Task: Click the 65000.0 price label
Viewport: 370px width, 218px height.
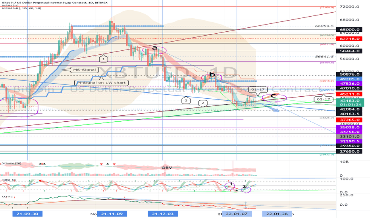Action: click(350, 30)
